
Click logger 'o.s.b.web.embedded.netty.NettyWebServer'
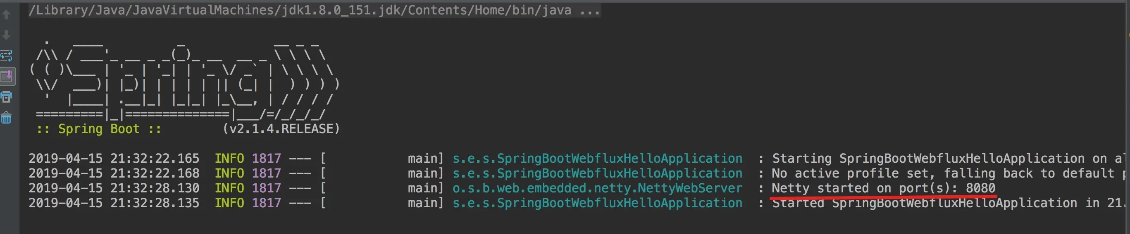598,188
